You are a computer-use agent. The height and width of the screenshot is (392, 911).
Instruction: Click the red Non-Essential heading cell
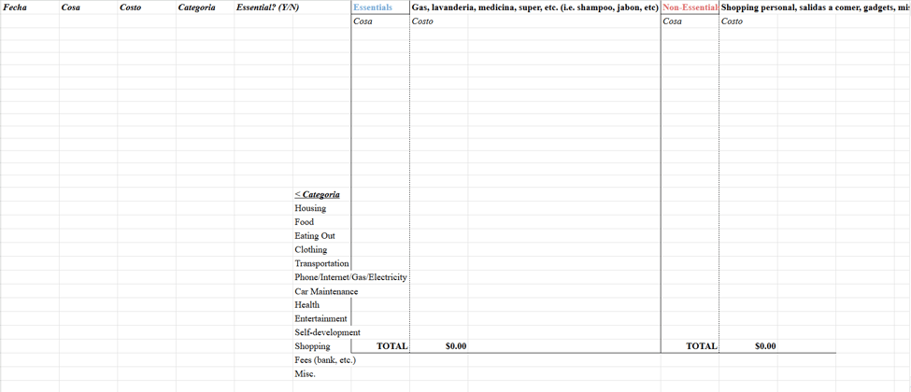point(690,7)
